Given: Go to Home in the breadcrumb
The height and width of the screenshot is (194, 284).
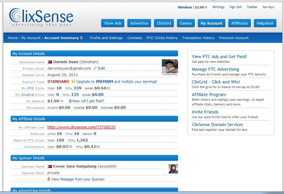Looking at the screenshot, I should pos(12,38).
